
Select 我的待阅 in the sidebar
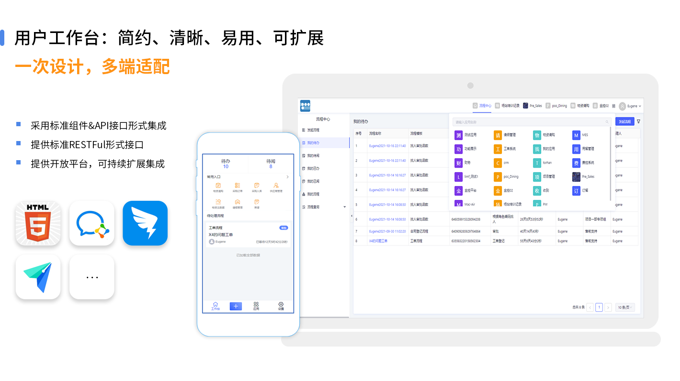coord(324,156)
